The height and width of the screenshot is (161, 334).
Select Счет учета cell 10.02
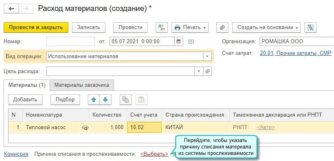coord(144,128)
